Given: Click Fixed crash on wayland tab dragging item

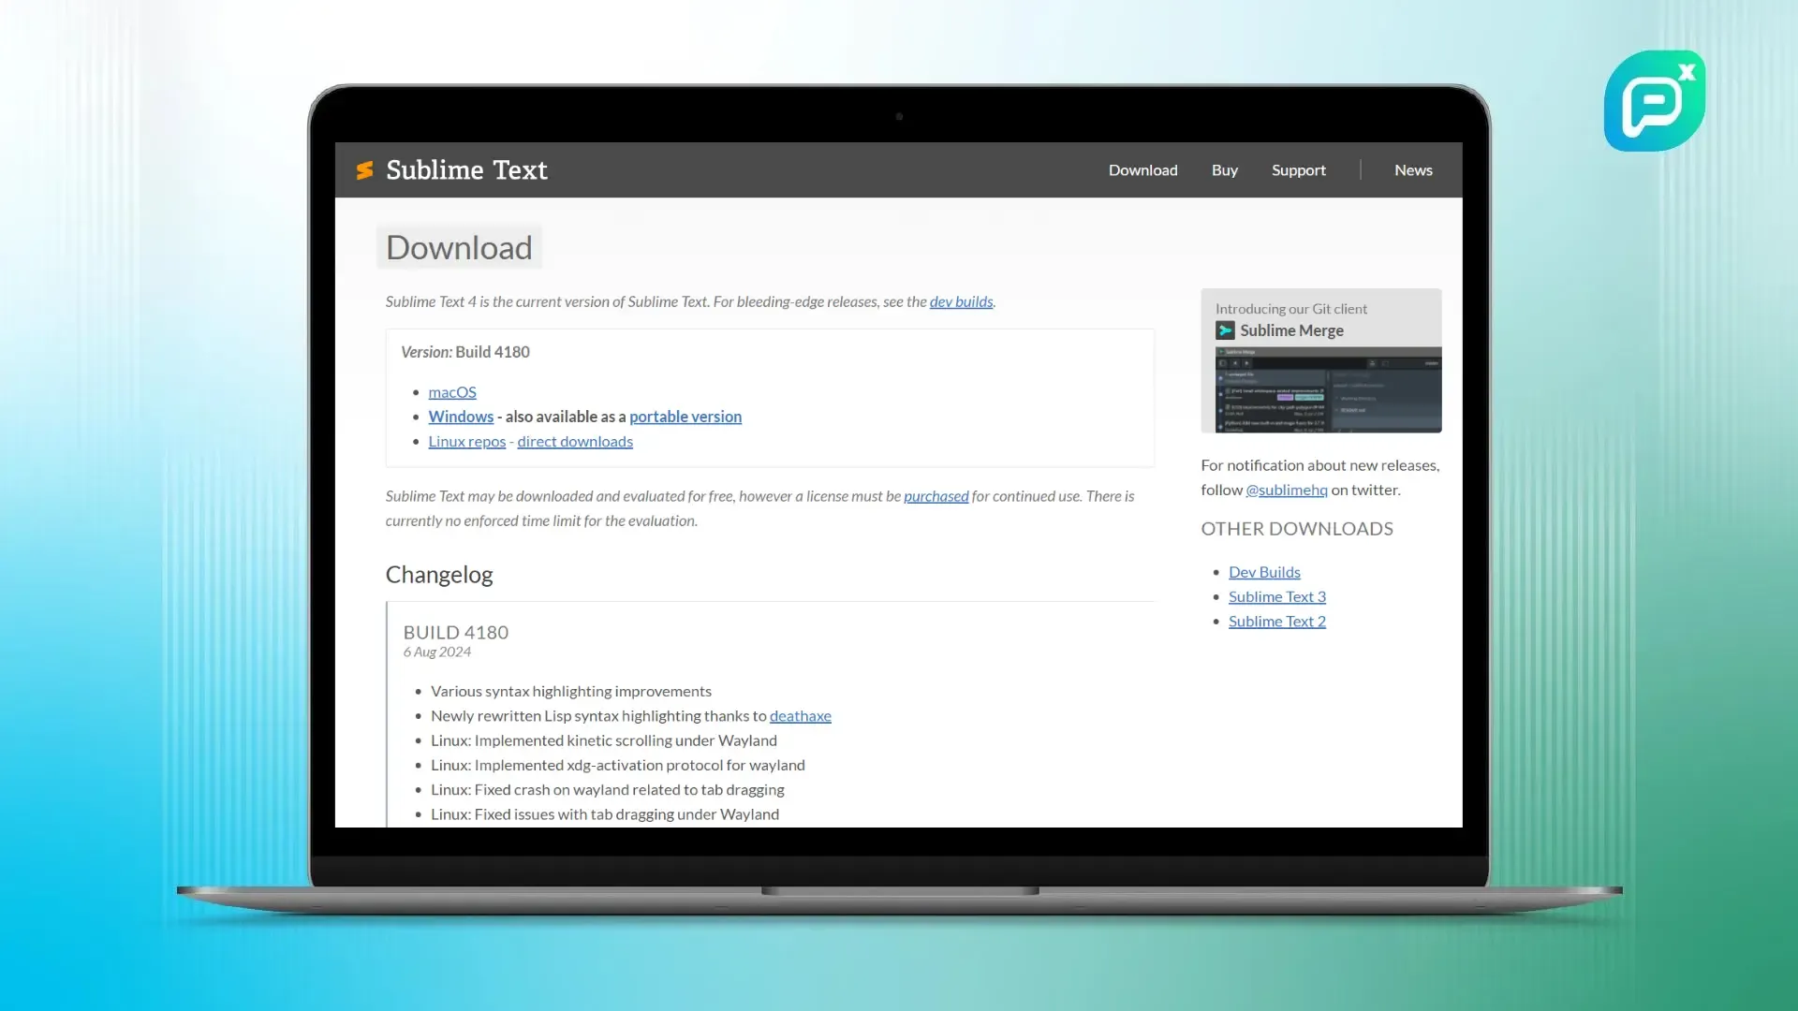Looking at the screenshot, I should tap(608, 790).
